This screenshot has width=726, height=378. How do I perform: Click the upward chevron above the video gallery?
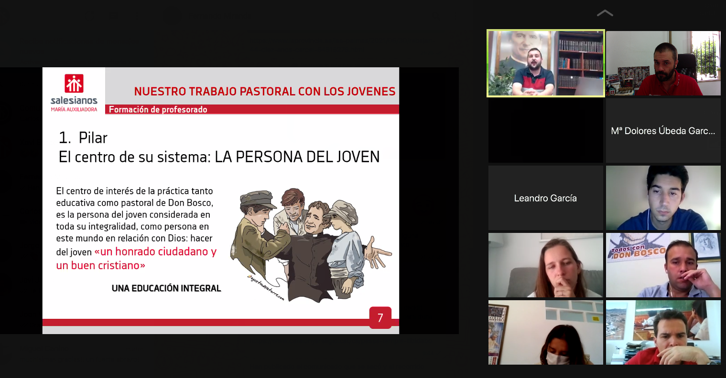(605, 13)
